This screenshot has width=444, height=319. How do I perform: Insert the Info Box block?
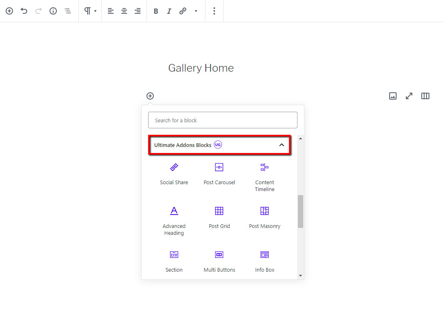point(265,262)
